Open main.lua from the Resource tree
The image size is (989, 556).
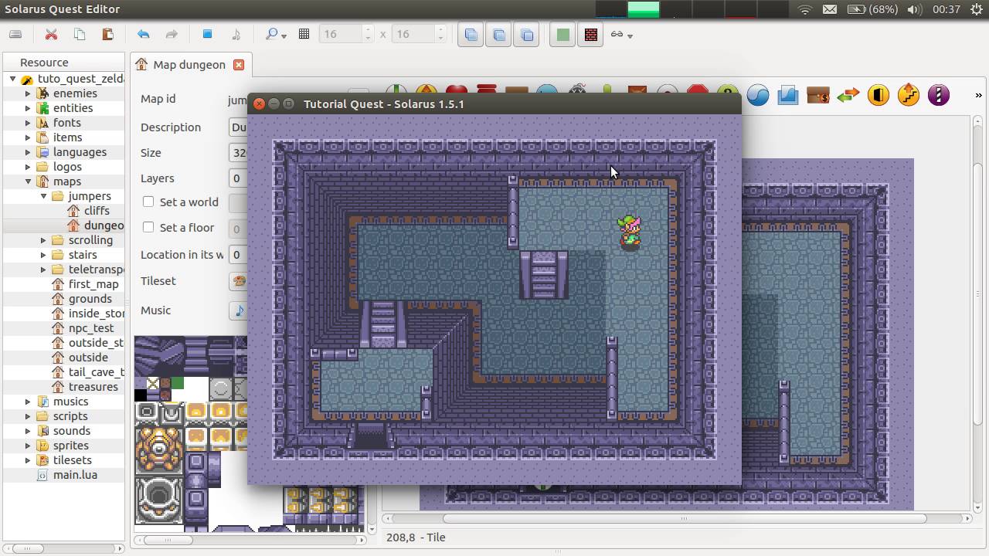tap(75, 475)
